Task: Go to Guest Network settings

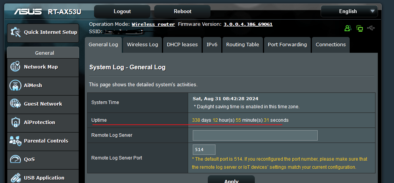Action: 43,104
